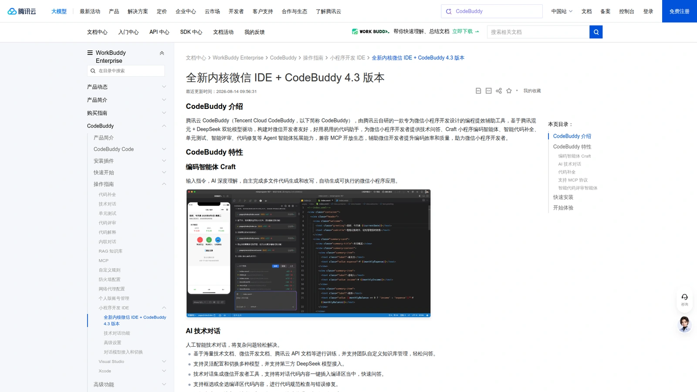Screen dimensions: 697x392
Task: Jump to 支持 MCP 协议 in the page contents
Action: pos(573,180)
